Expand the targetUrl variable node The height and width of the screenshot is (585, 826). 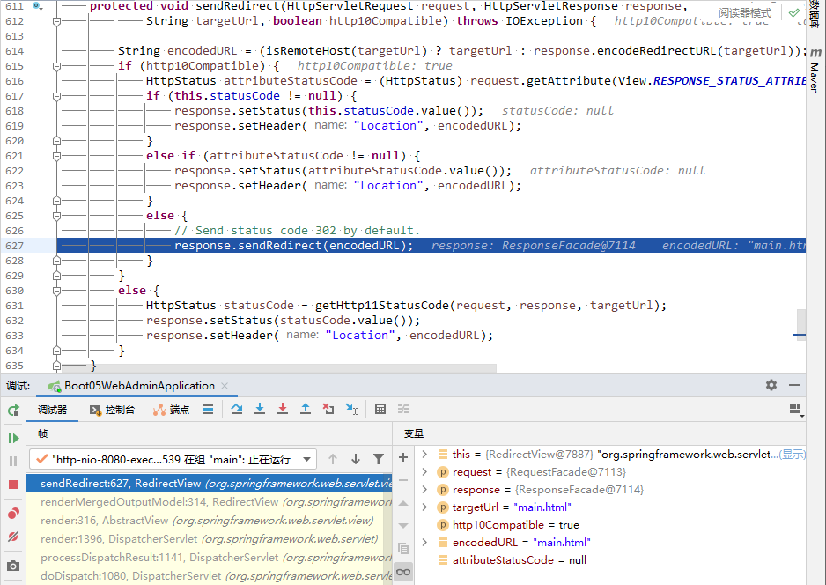pyautogui.click(x=425, y=507)
